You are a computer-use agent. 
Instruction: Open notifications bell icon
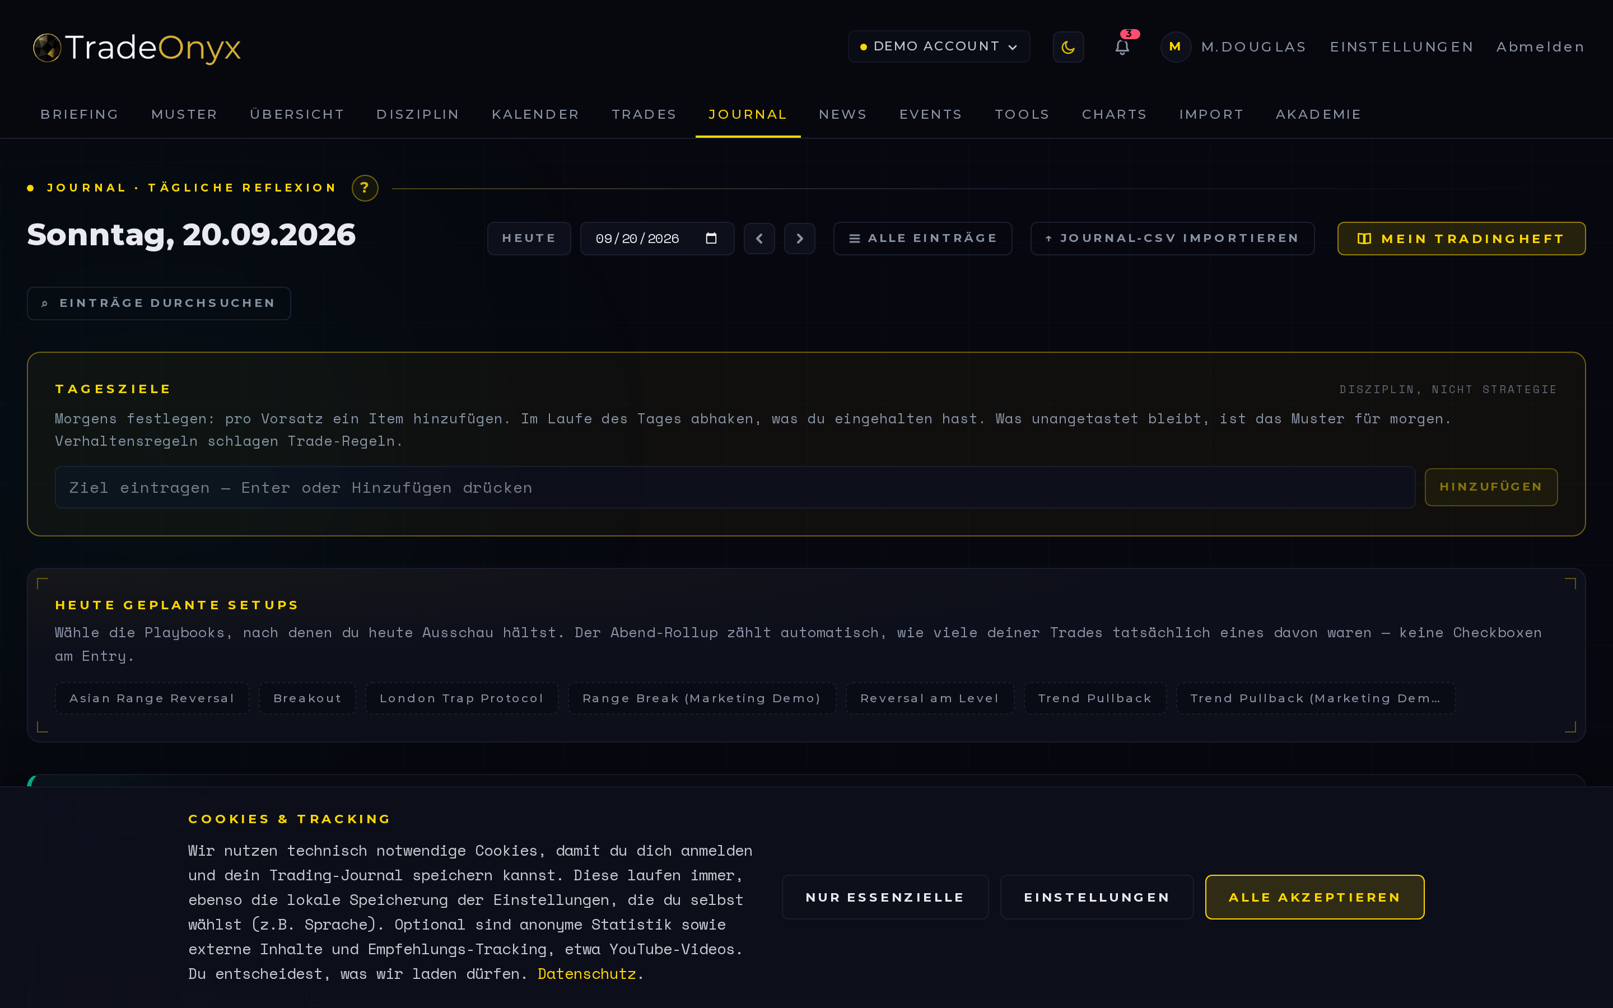1122,48
